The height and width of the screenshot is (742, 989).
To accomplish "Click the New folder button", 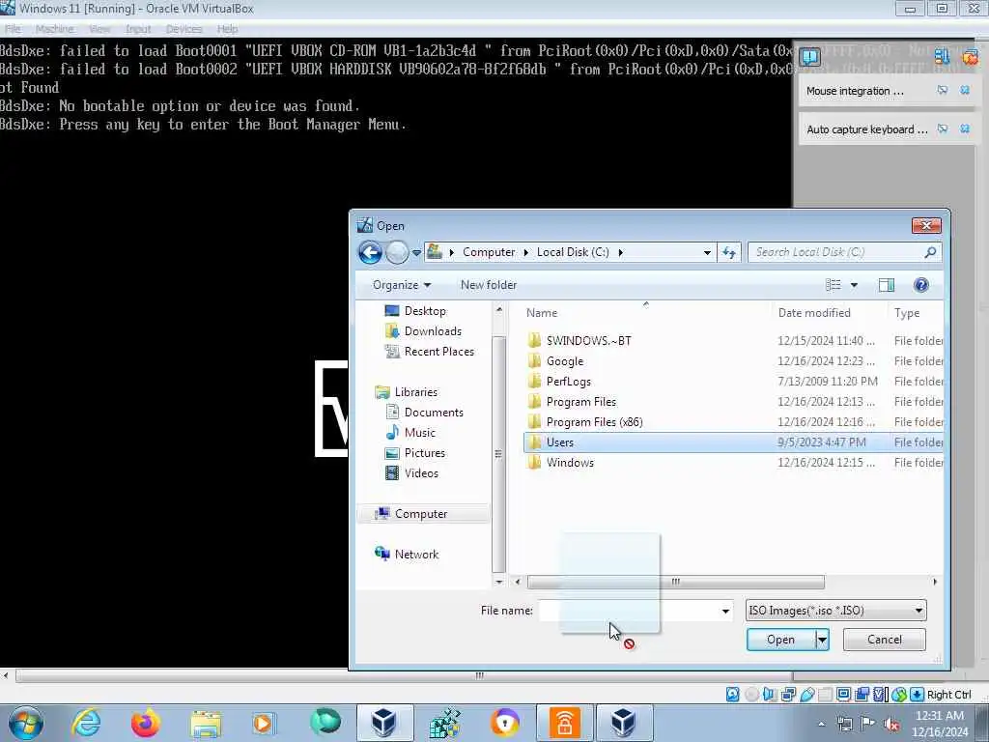I will point(489,285).
